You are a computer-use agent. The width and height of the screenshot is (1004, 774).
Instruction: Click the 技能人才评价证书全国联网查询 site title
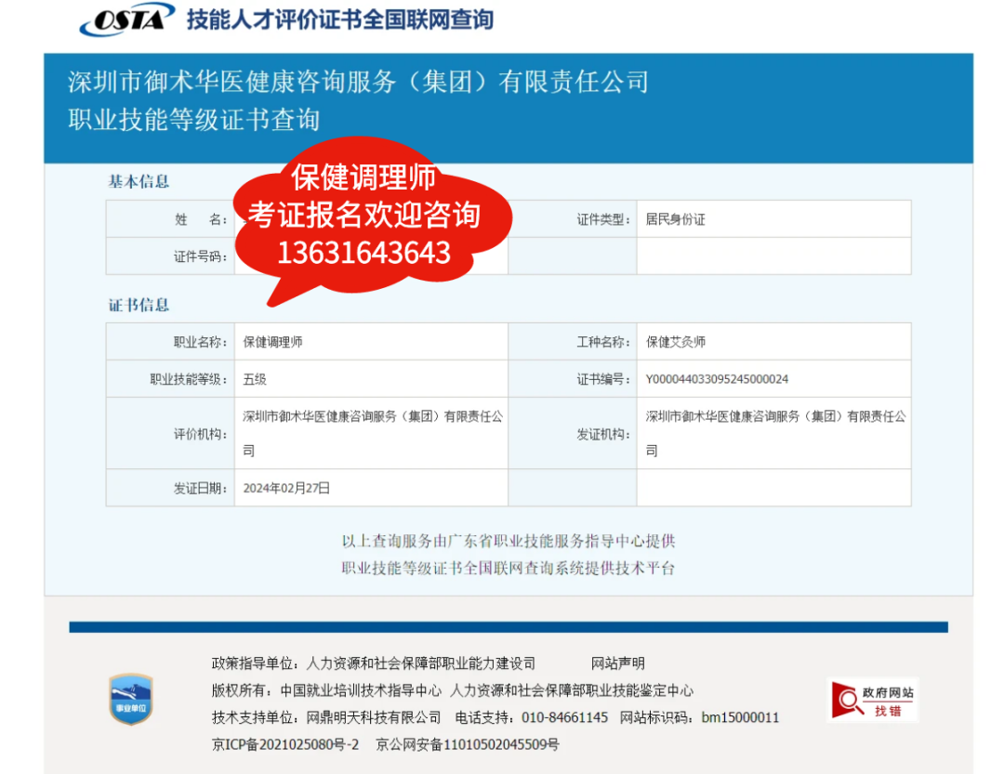point(340,20)
